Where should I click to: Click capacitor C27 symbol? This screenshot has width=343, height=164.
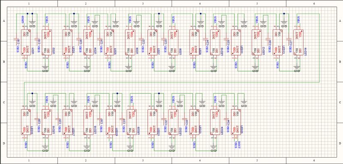[x=289, y=39]
